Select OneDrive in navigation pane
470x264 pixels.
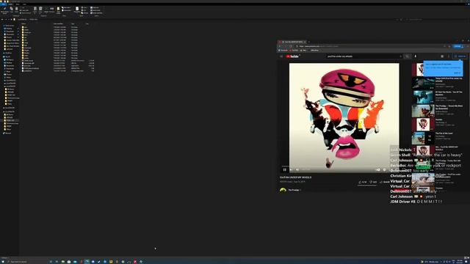8,53
